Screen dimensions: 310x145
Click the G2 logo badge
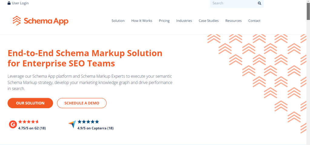click(13, 124)
